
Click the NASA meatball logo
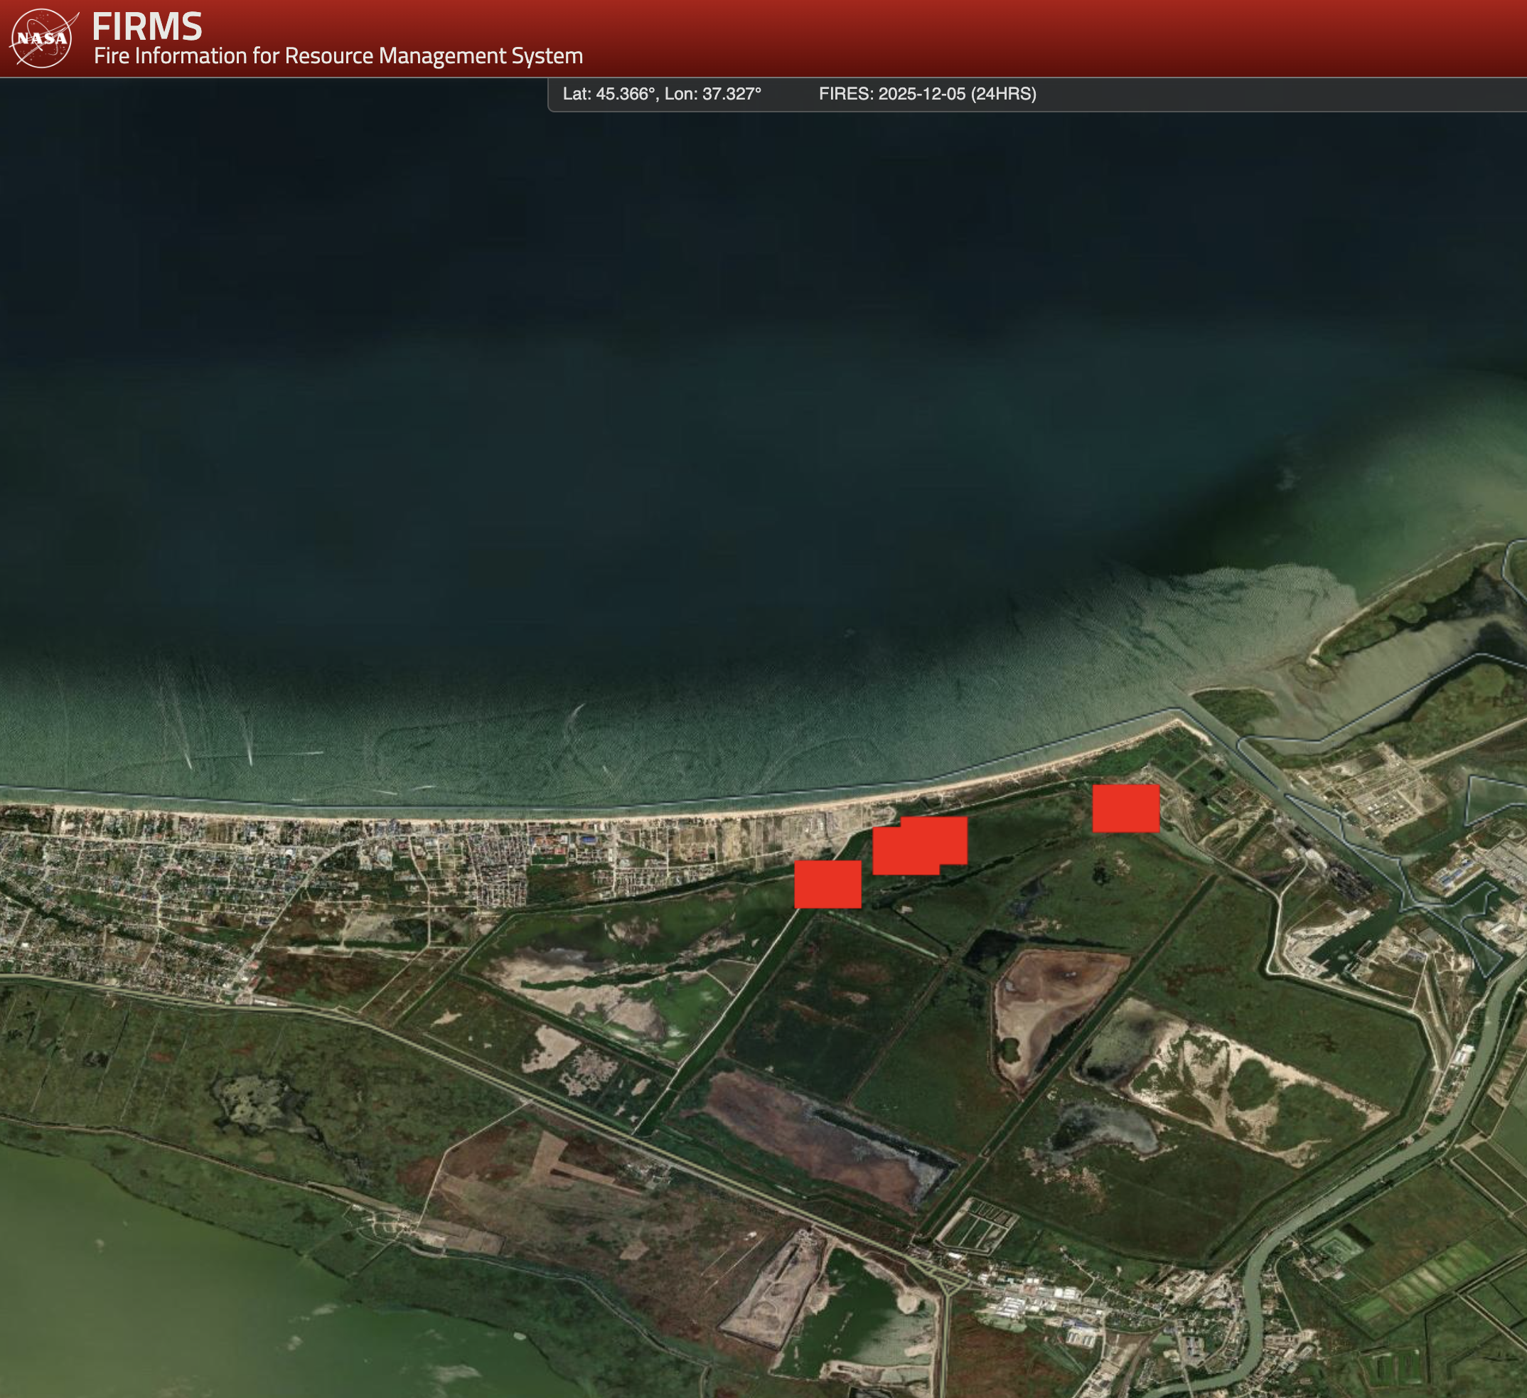(43, 38)
